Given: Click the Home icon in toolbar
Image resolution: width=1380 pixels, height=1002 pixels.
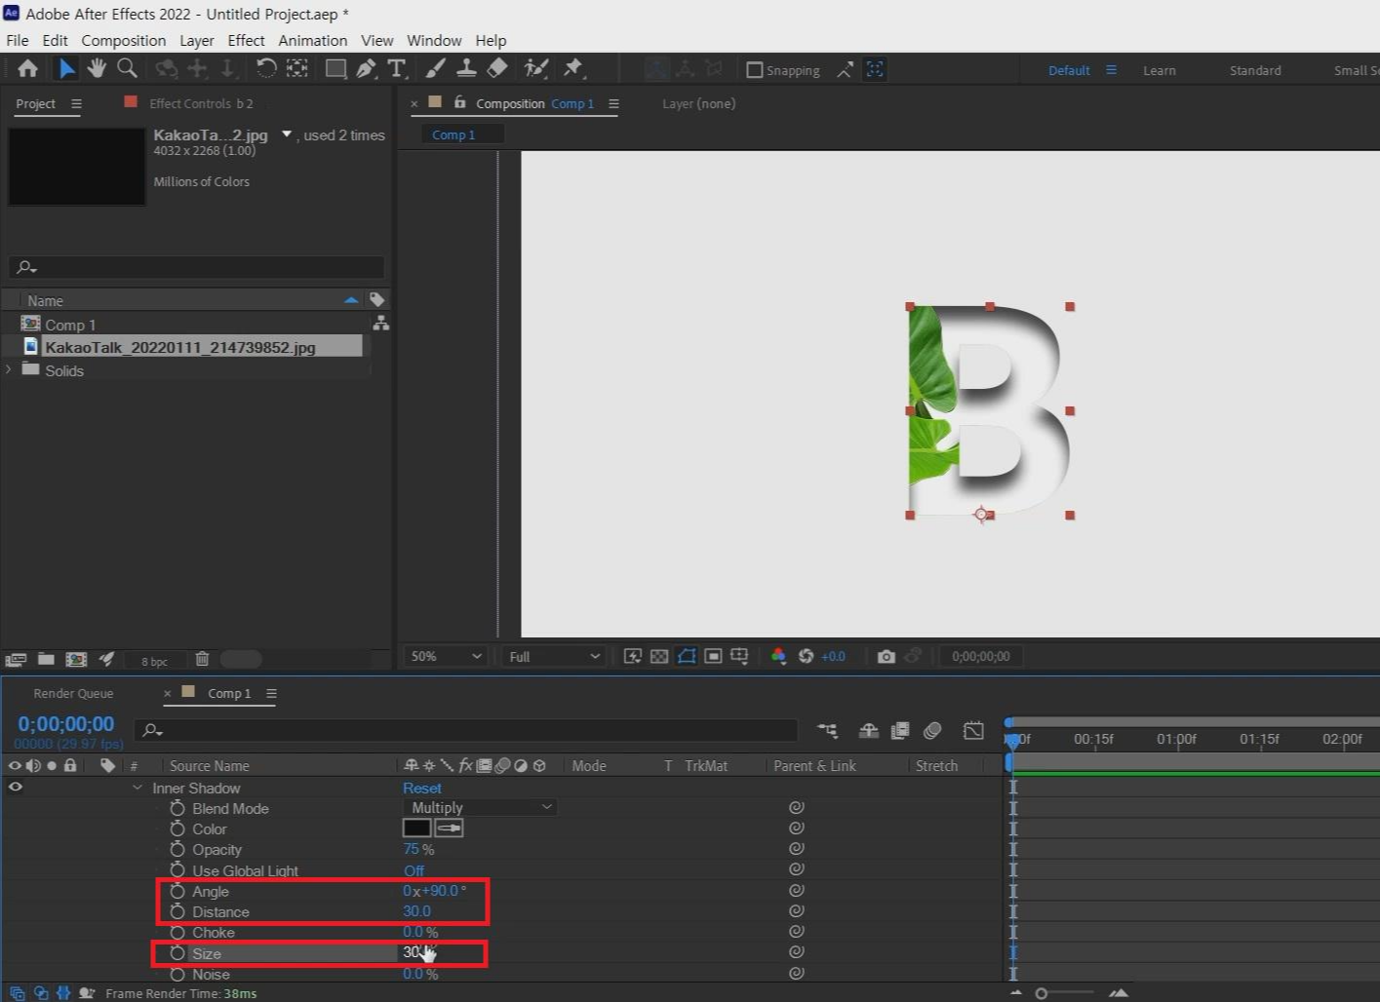Looking at the screenshot, I should [x=27, y=68].
